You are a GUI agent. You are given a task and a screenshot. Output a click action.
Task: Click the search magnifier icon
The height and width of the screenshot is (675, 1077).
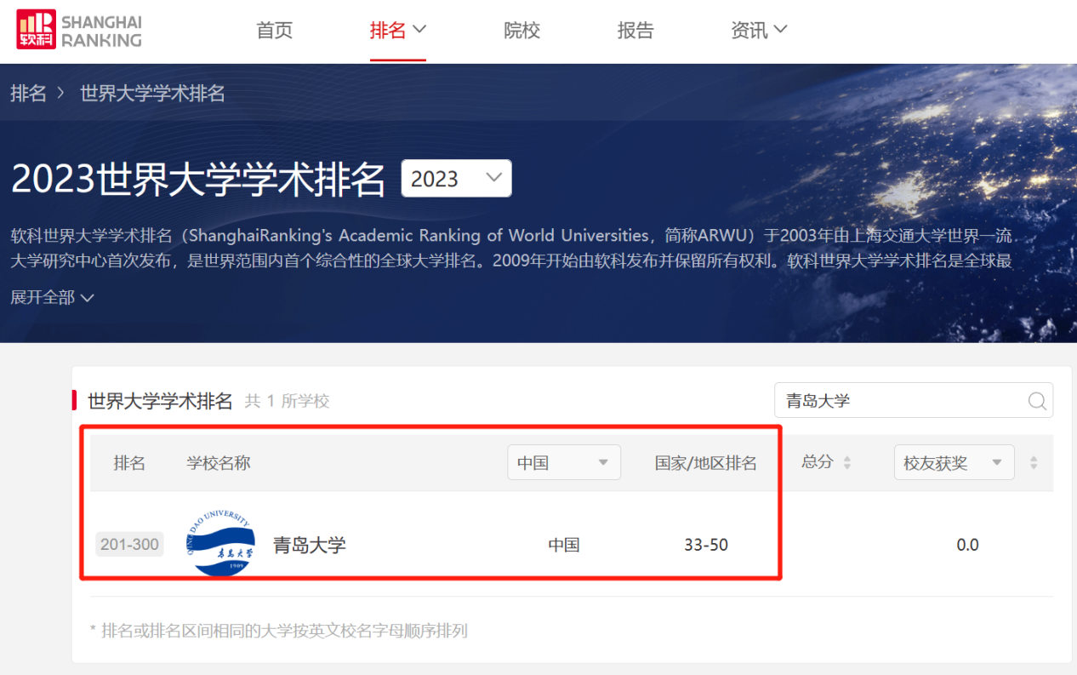pyautogui.click(x=1037, y=401)
